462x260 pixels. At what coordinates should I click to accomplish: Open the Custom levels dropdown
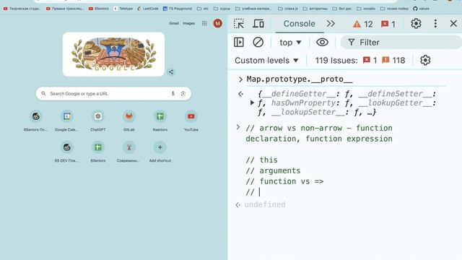pos(266,61)
